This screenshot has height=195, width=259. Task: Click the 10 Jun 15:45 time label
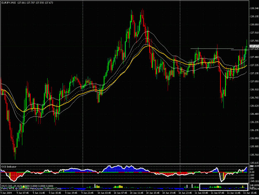(x=152, y=193)
